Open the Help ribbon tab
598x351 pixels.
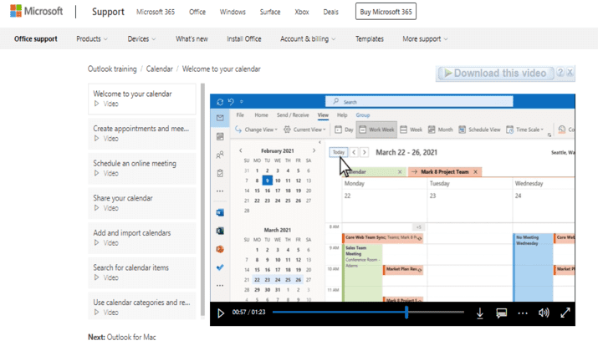[x=342, y=115]
